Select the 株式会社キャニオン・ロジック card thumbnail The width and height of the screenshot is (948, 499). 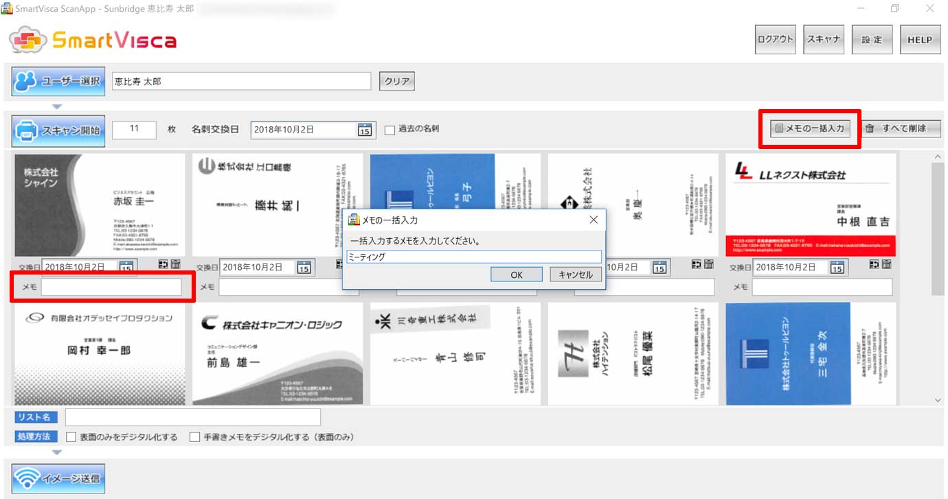(278, 353)
